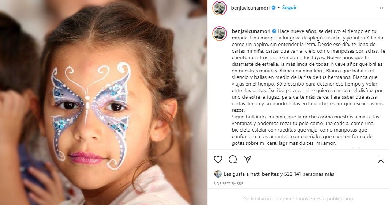The width and height of the screenshot is (389, 205).
Task: Save post with bookmark icon
Action: pos(381,159)
